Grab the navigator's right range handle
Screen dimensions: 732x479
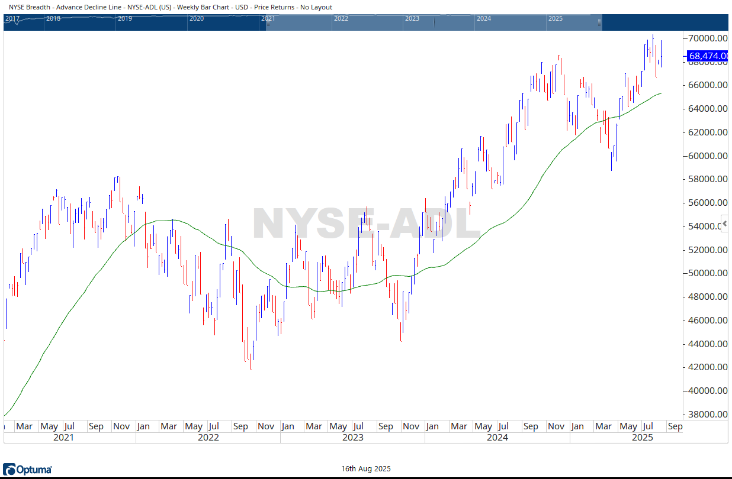(599, 22)
